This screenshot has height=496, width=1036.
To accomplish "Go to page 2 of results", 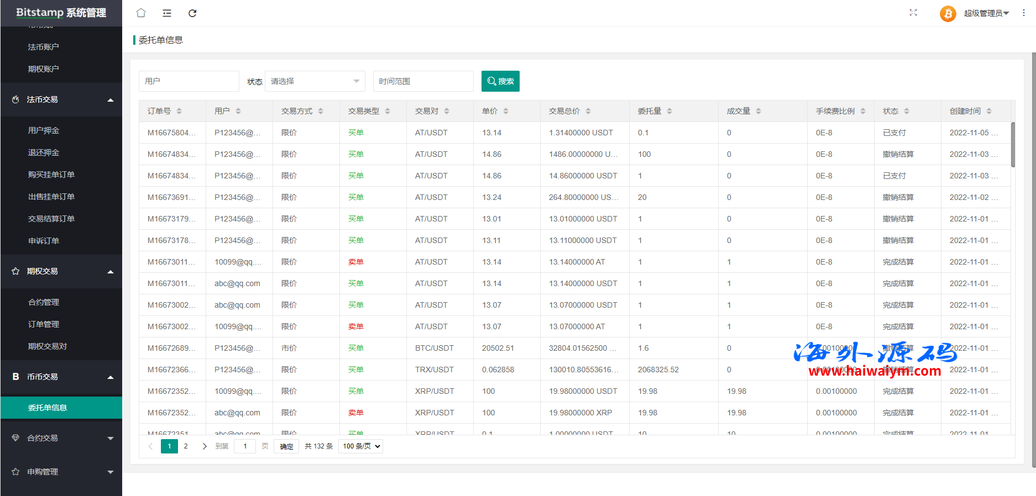I will (186, 446).
